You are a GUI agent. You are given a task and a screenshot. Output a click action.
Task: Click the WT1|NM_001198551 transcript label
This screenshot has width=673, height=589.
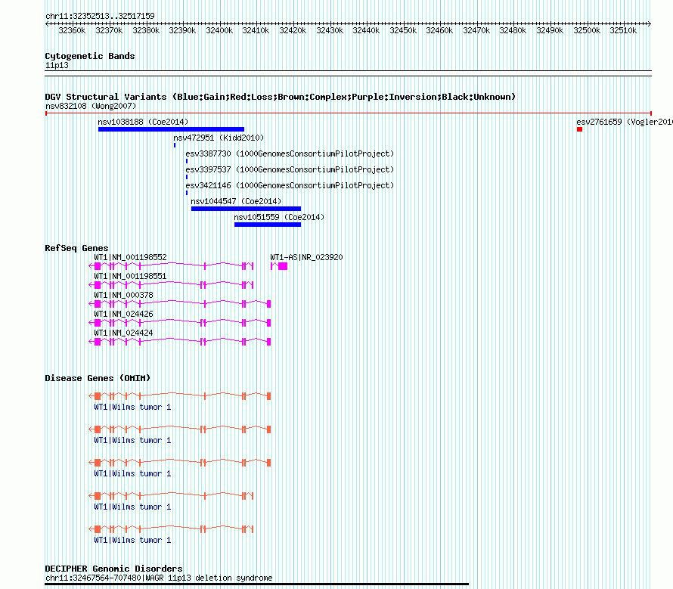click(130, 276)
